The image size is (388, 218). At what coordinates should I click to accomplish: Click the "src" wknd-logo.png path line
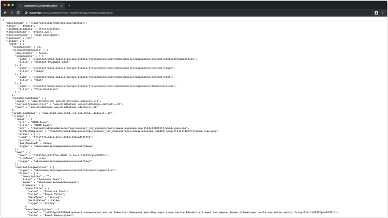103,128
